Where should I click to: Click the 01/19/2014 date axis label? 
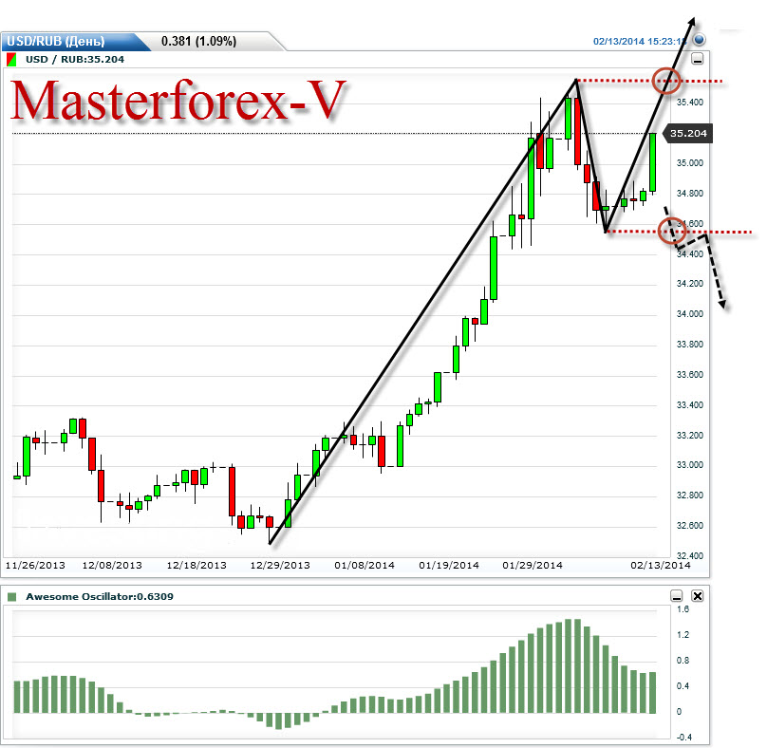click(x=449, y=566)
